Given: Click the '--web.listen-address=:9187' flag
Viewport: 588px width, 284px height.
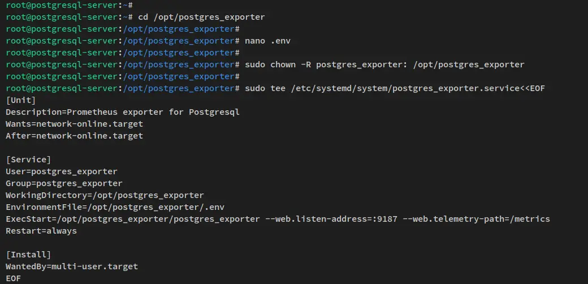Looking at the screenshot, I should (331, 219).
